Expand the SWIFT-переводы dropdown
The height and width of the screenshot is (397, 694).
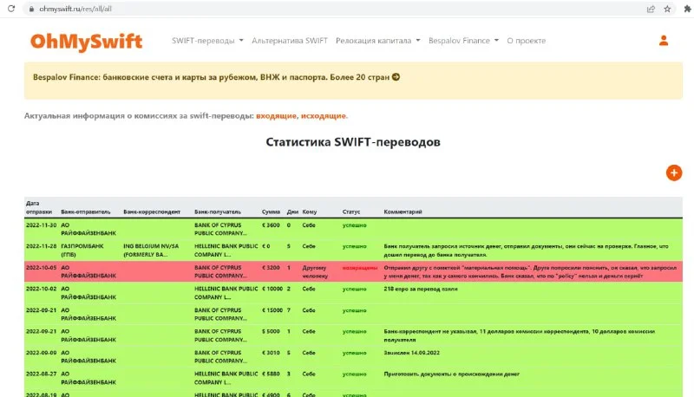pos(207,41)
